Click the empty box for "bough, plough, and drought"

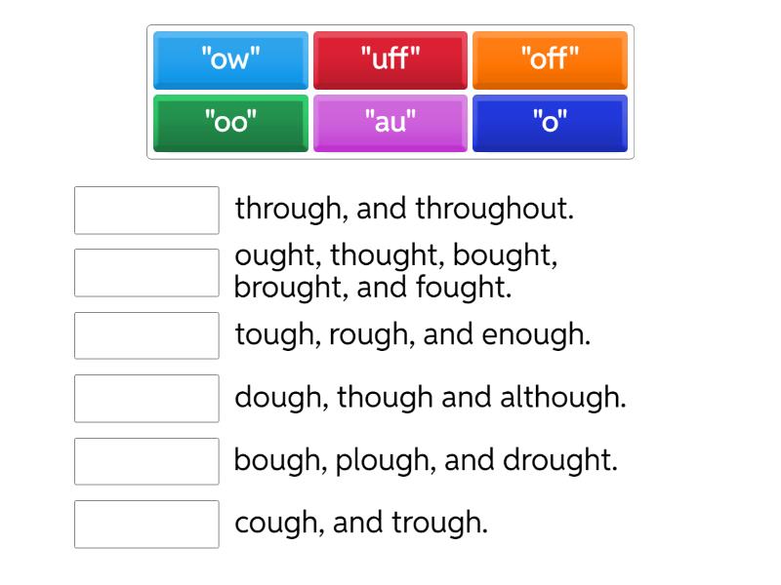coord(146,461)
